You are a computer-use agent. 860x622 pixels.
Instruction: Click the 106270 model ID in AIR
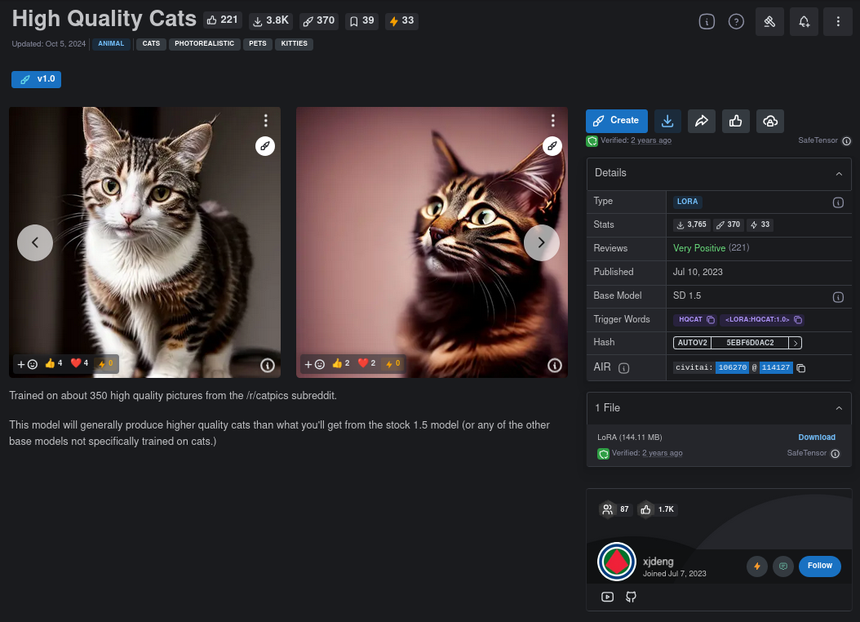pos(732,367)
